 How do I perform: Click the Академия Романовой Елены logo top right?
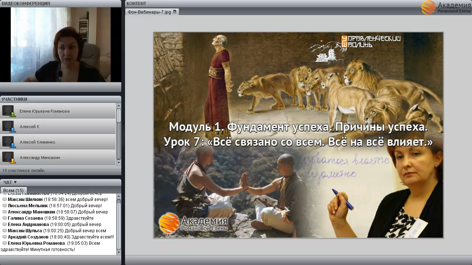446,7
